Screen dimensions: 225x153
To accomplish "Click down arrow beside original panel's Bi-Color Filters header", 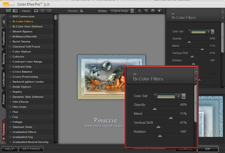I will pos(223,18).
